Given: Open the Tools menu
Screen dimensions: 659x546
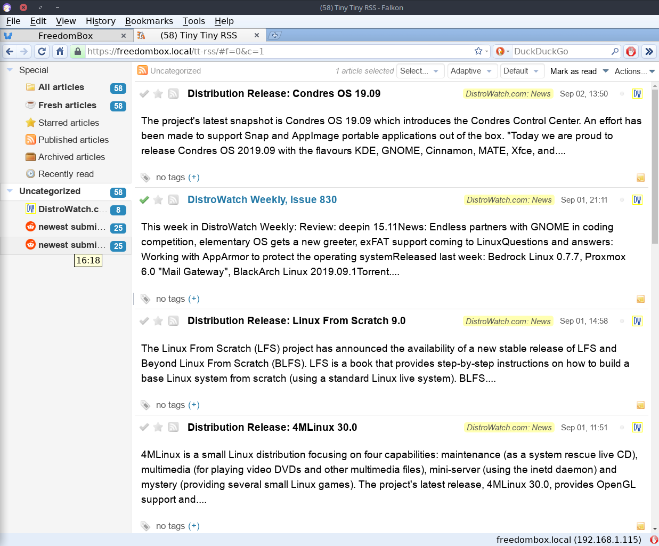Looking at the screenshot, I should click(x=194, y=21).
